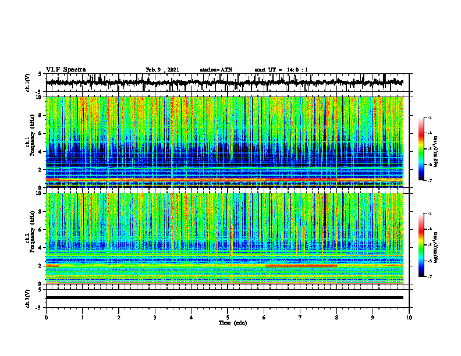Select the "Time (min)" axis label
Viewport: 461px width, 356px height.
[233, 323]
